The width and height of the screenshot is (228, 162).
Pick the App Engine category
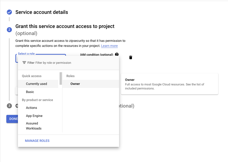(34, 116)
